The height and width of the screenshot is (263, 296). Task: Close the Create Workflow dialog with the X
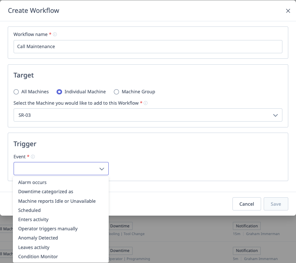click(288, 11)
